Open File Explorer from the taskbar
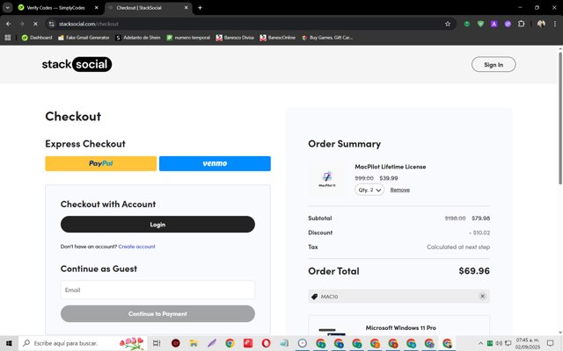Image resolution: width=563 pixels, height=351 pixels. pyautogui.click(x=194, y=343)
